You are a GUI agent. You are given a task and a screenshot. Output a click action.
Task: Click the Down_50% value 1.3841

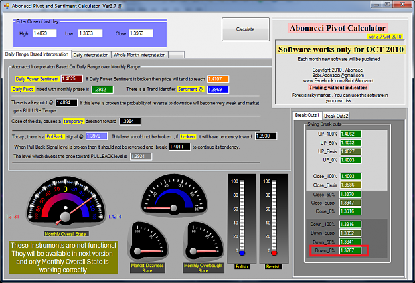tap(350, 242)
